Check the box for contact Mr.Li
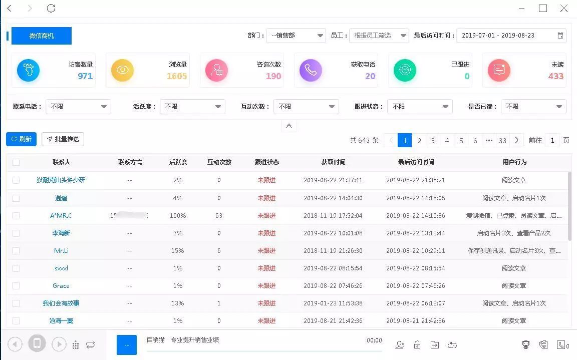 pyautogui.click(x=16, y=251)
